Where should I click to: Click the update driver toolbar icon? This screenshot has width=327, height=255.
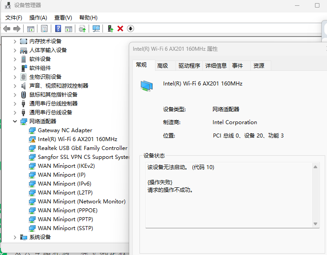click(x=110, y=28)
